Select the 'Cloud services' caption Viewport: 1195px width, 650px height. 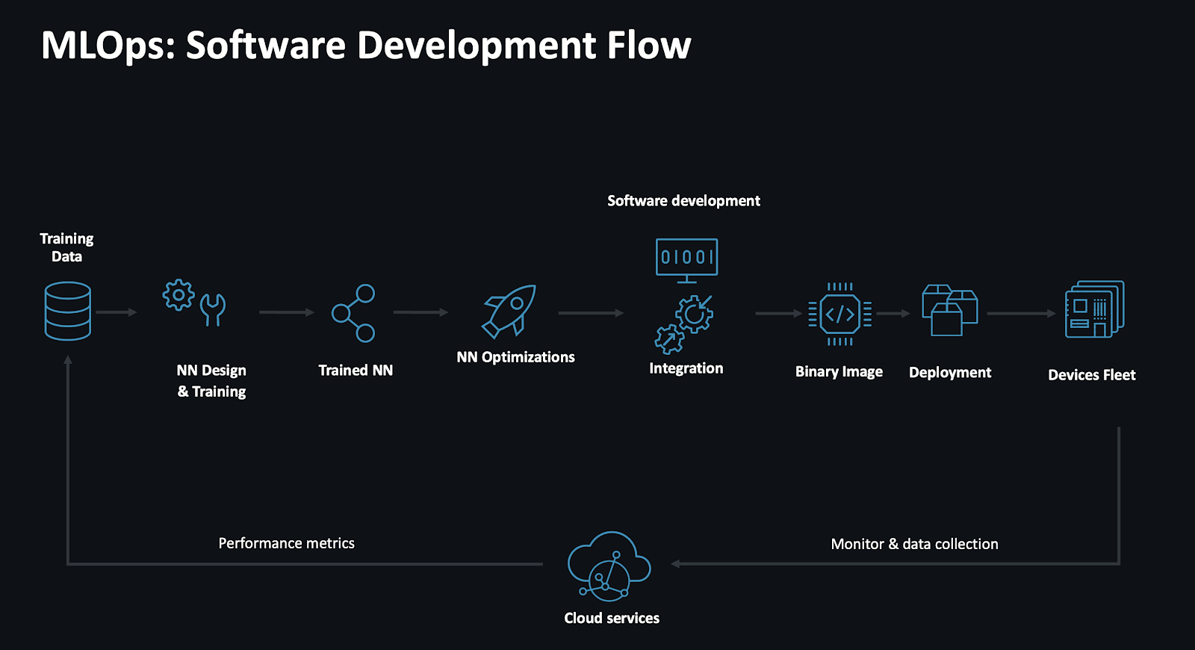coord(612,618)
